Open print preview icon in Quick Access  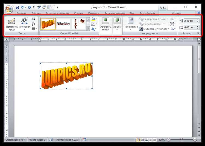click(x=44, y=7)
